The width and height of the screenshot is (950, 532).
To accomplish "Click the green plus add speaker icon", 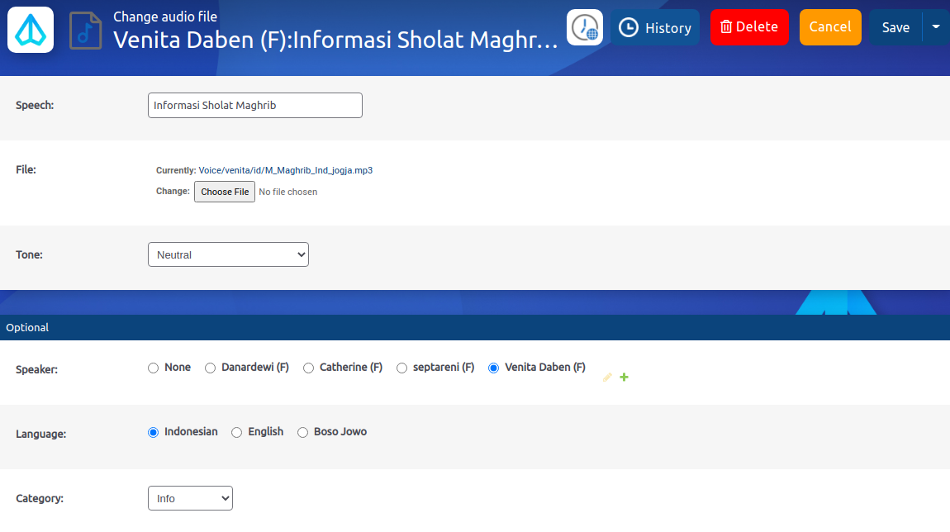I will tap(624, 378).
